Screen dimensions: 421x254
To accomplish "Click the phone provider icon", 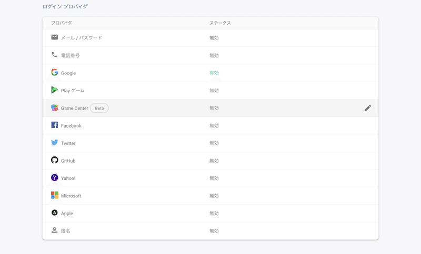I will pos(55,55).
